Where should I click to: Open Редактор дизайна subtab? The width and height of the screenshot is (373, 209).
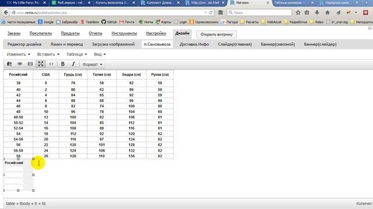[x=24, y=44]
